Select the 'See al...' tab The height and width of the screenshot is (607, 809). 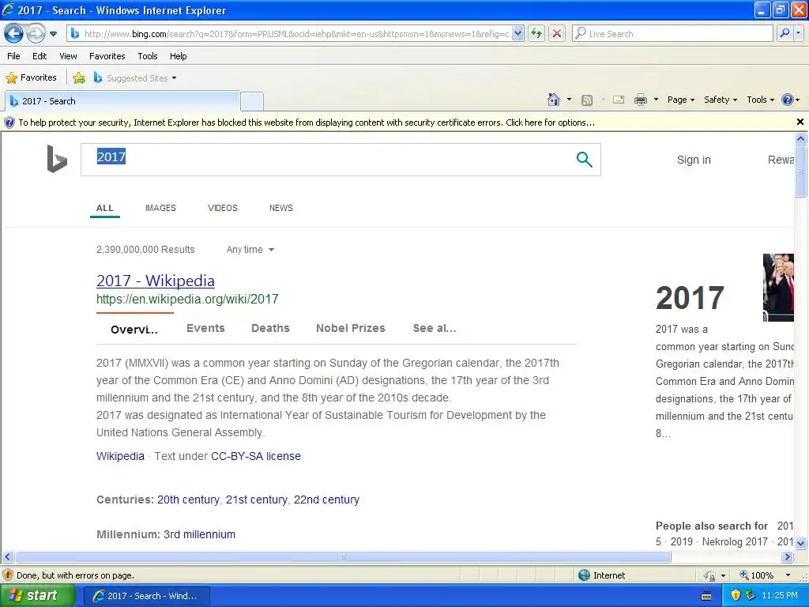[435, 328]
